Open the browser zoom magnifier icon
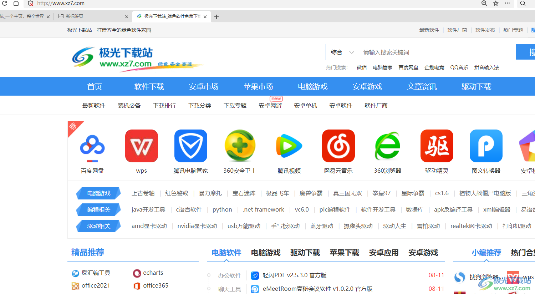This screenshot has width=535, height=294. point(484,3)
